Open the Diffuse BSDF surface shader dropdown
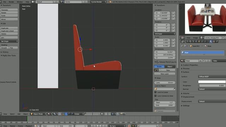 click(x=212, y=77)
